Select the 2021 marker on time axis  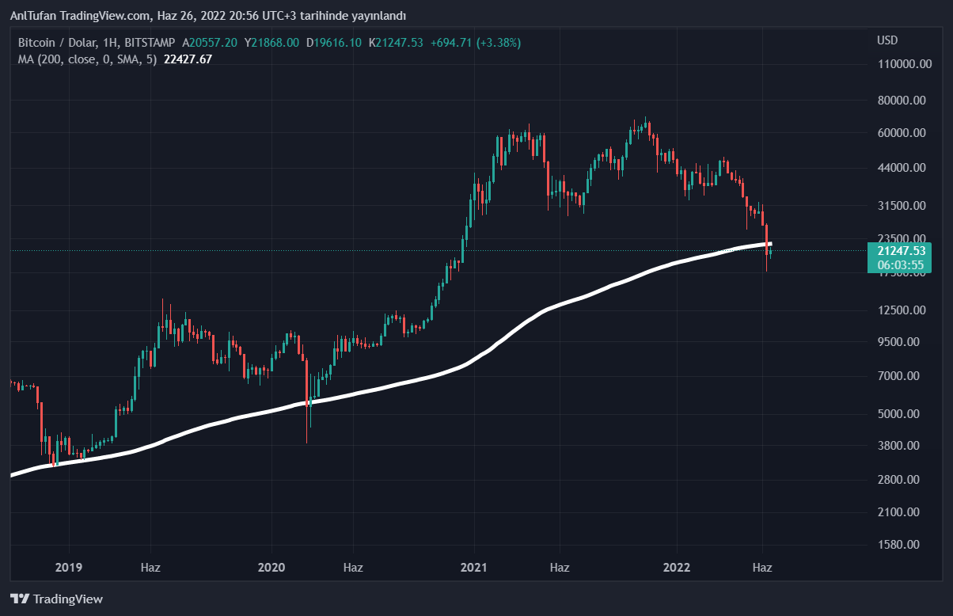pyautogui.click(x=474, y=568)
